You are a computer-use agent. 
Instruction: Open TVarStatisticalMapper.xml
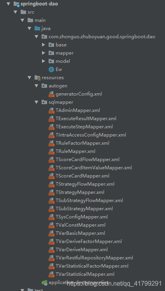pos(85,274)
